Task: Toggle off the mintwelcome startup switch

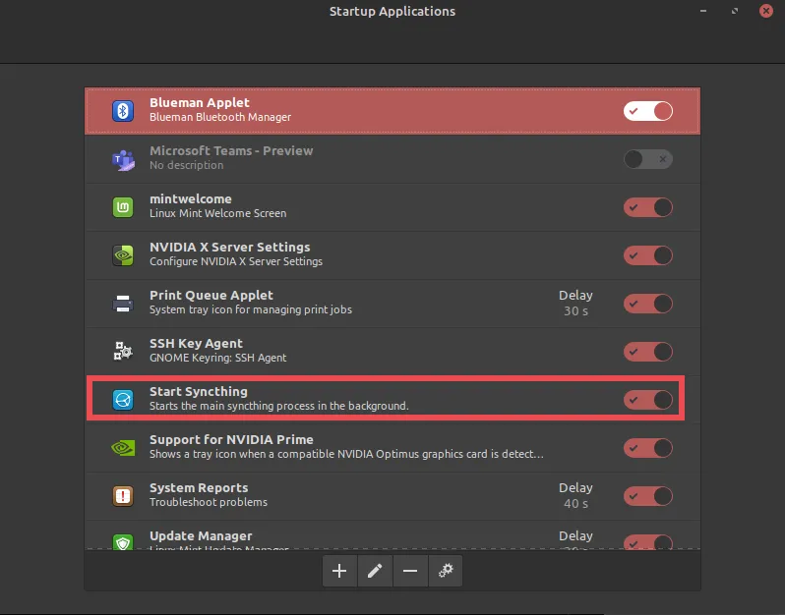Action: point(647,206)
